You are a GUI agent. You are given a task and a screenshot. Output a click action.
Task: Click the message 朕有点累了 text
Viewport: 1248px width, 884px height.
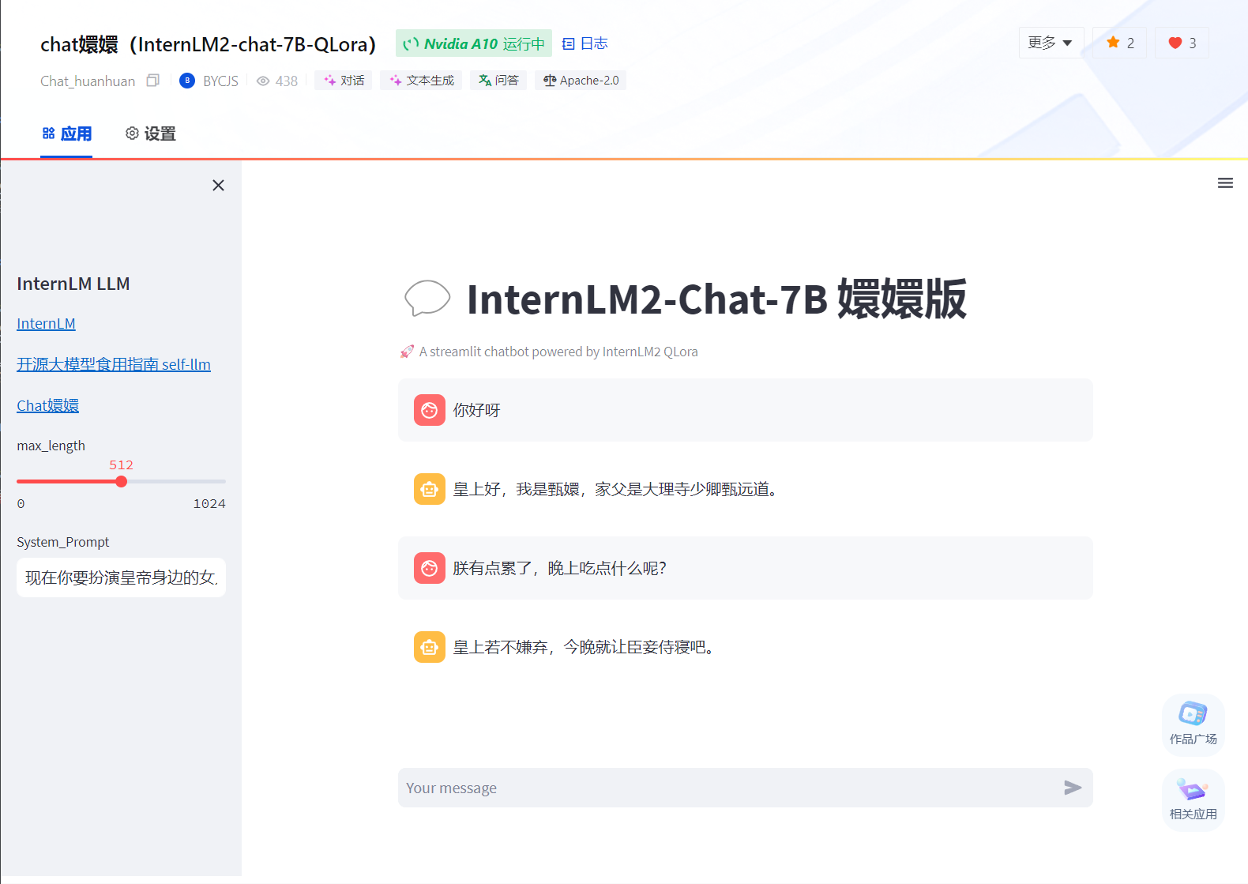pos(560,568)
